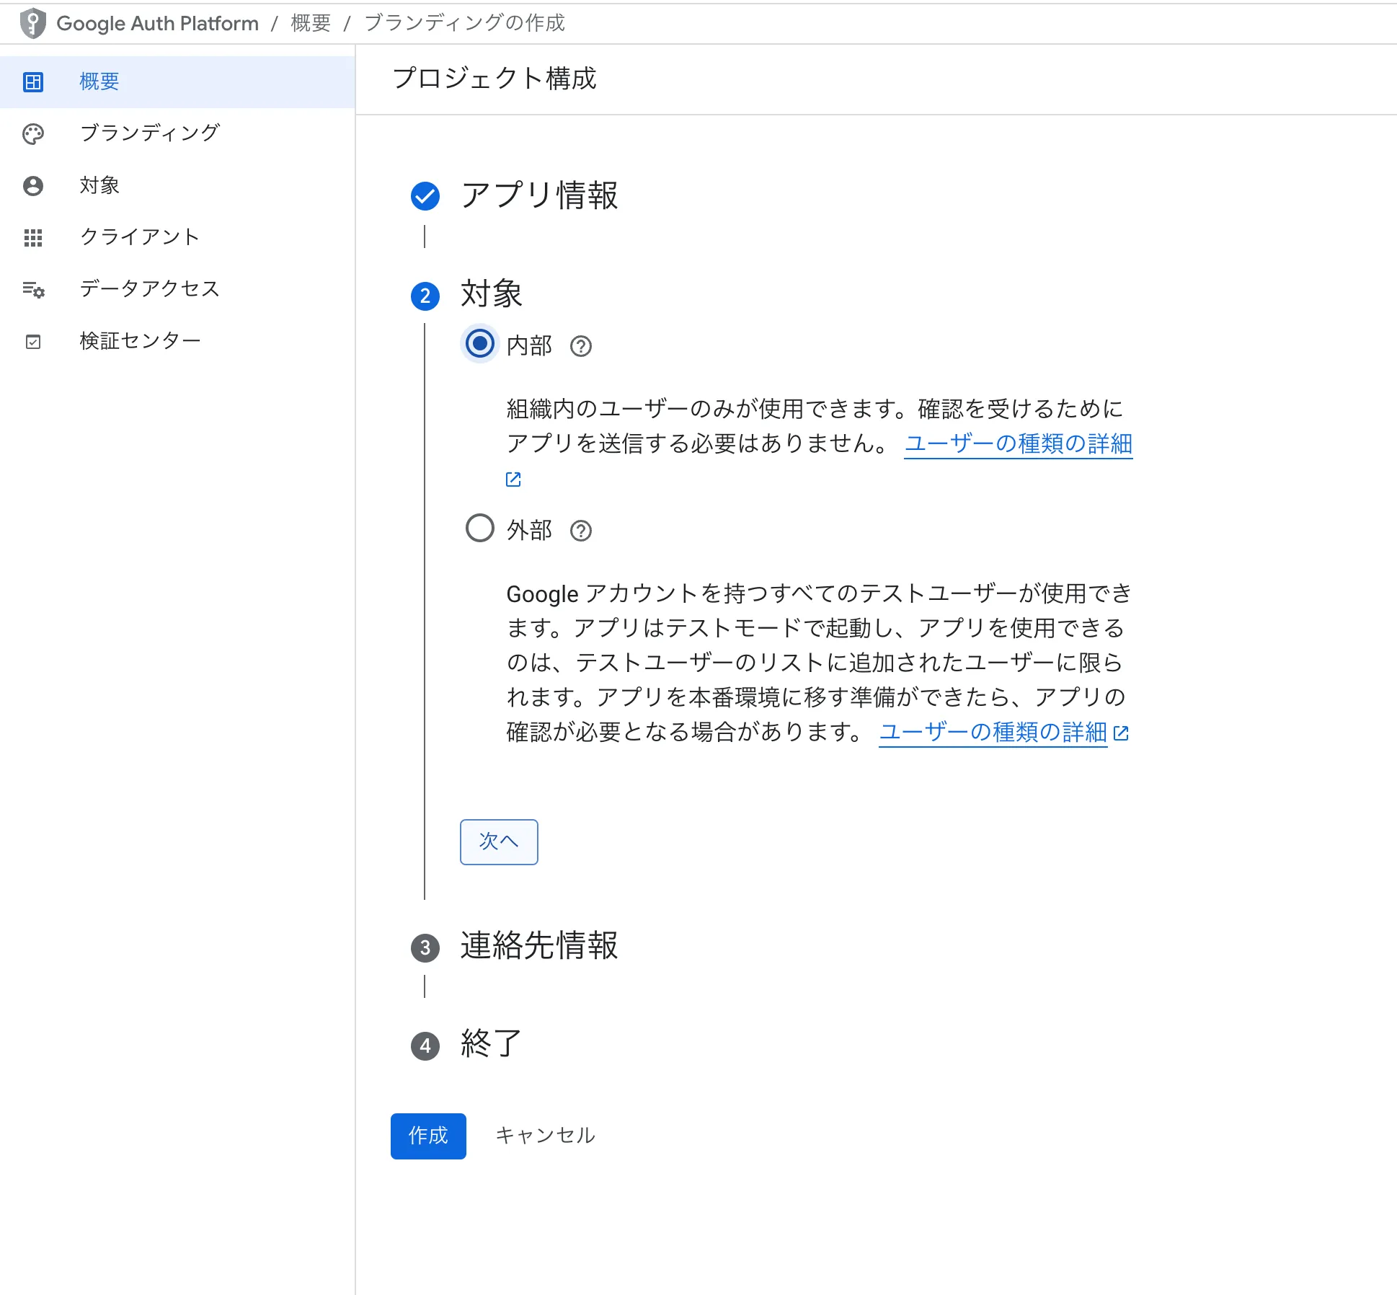Open 概要 via its grid icon in sidebar
The width and height of the screenshot is (1397, 1295).
[33, 81]
